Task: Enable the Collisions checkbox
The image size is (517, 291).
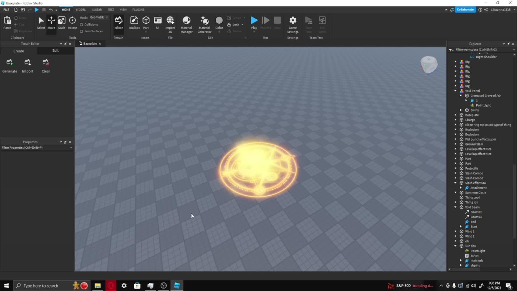Action: pyautogui.click(x=82, y=25)
